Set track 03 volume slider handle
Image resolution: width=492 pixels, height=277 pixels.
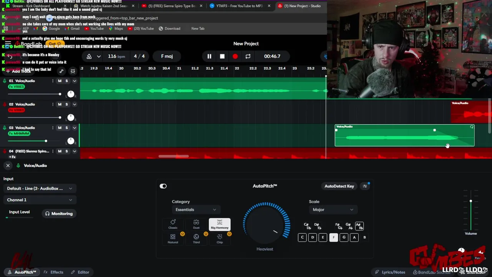46,141
